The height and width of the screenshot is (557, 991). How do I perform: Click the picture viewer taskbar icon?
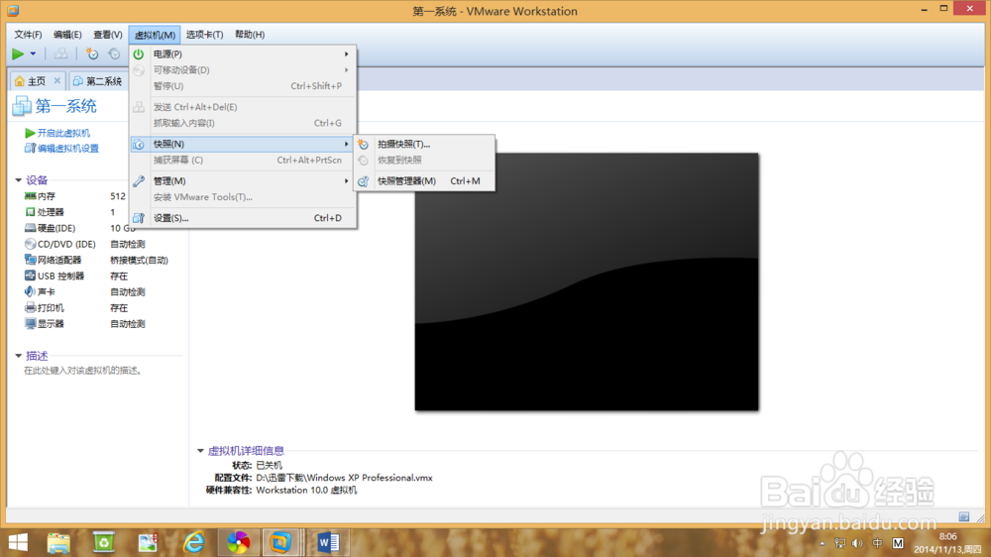[x=148, y=542]
